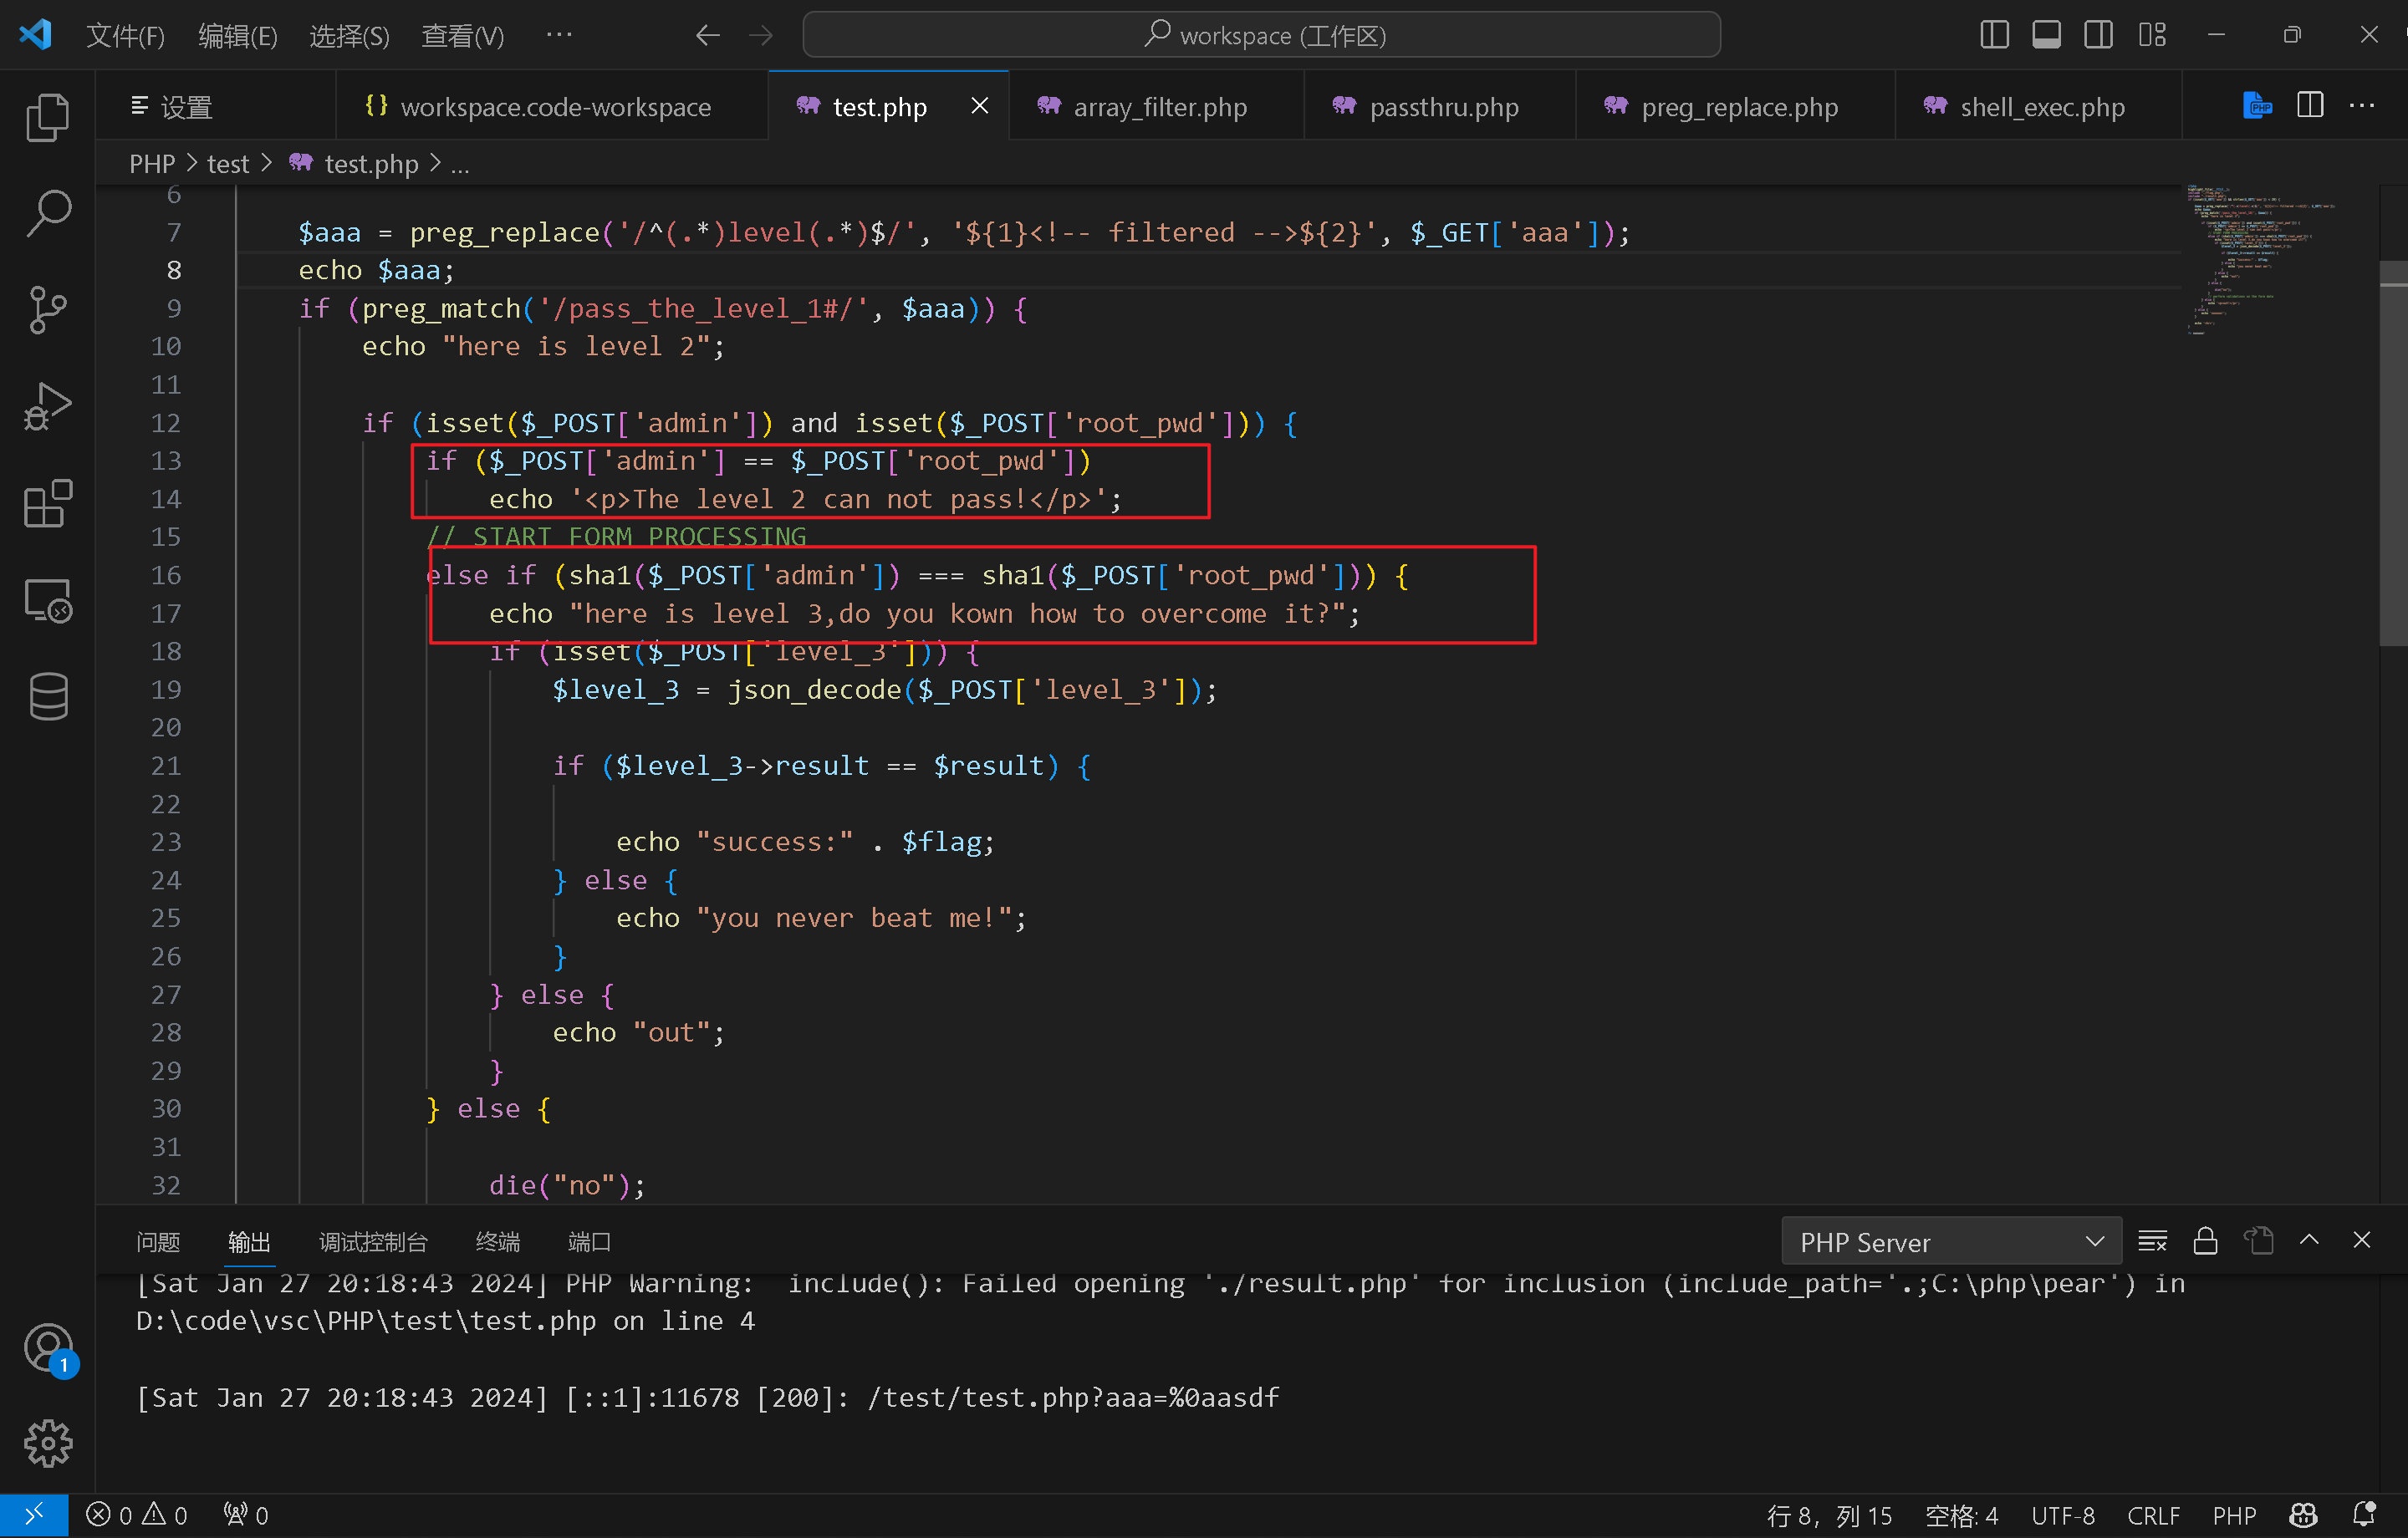Toggle the bottom panel layout button
Screen dimensions: 2408x1538
tap(2046, 35)
